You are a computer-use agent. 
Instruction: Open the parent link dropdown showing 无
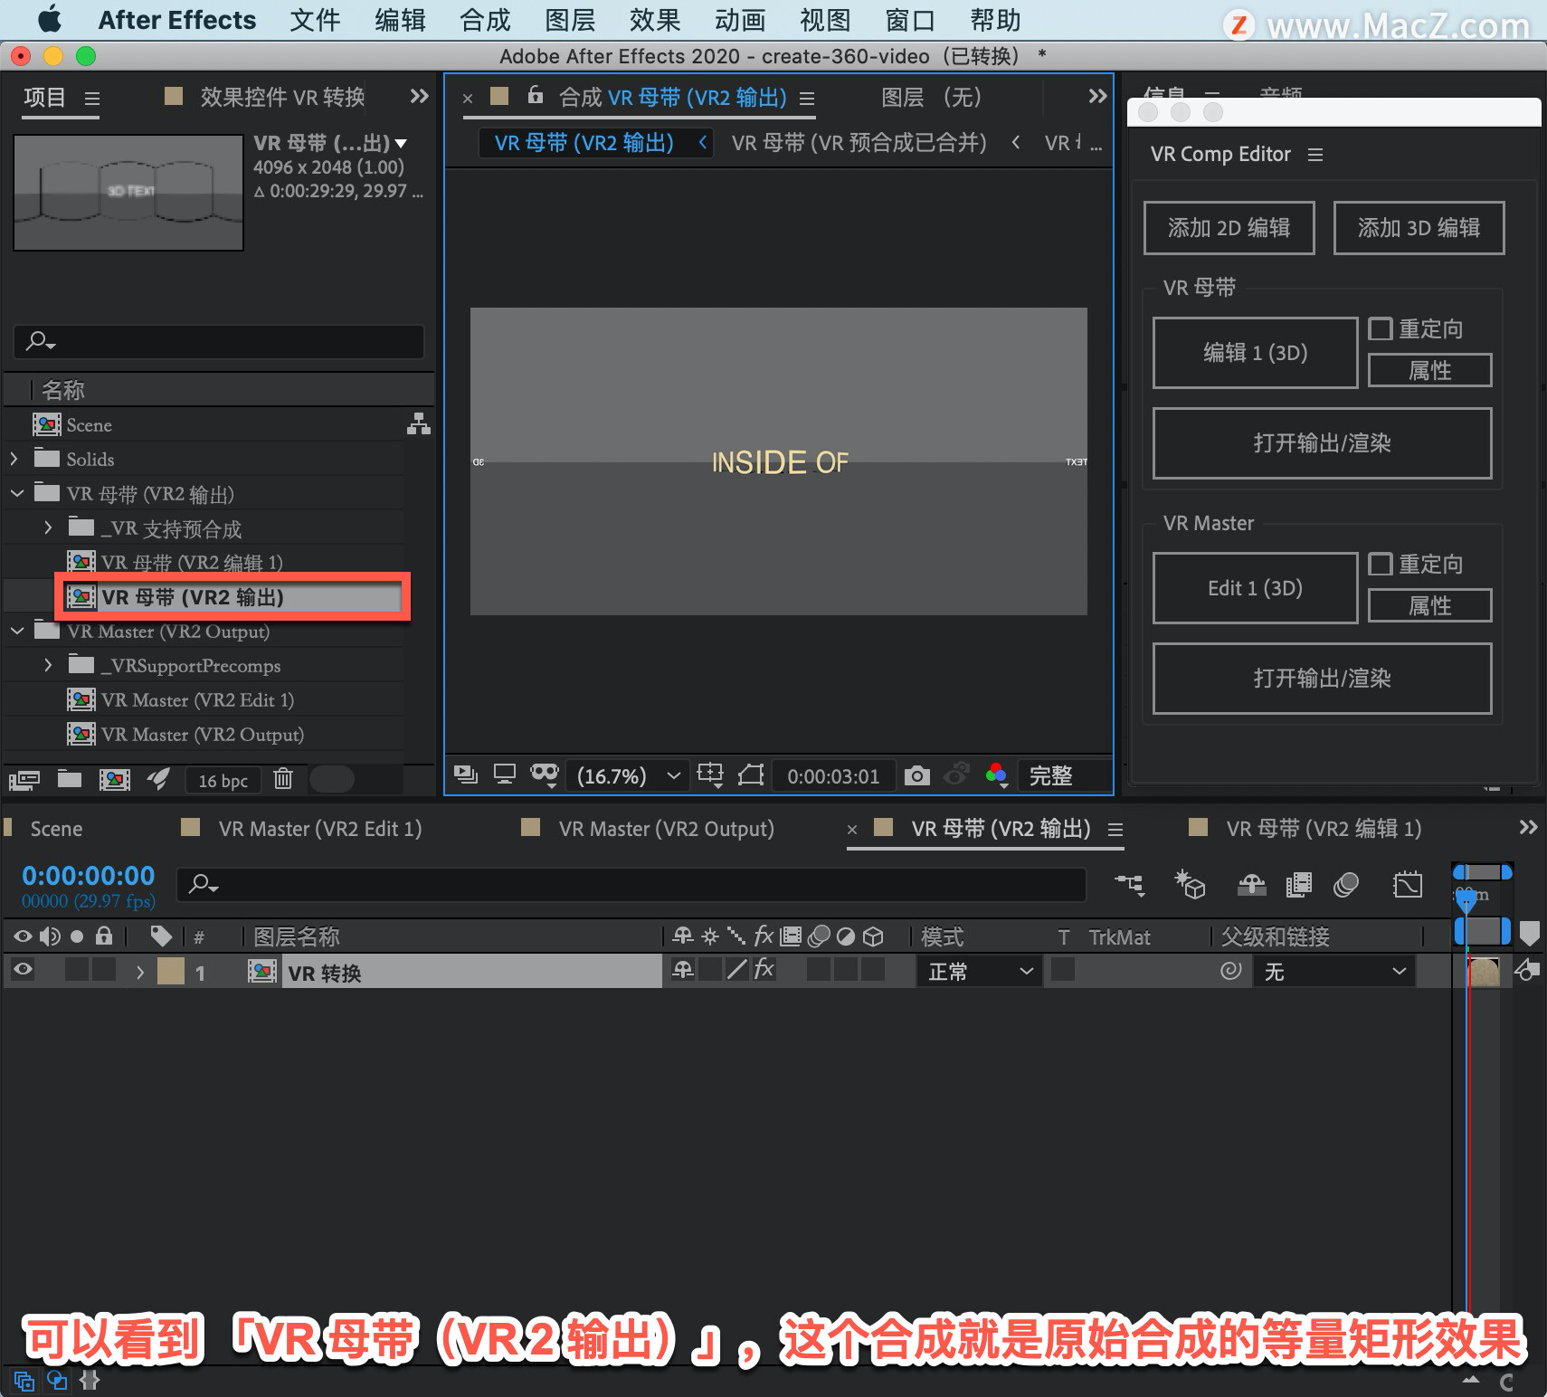click(x=1333, y=971)
